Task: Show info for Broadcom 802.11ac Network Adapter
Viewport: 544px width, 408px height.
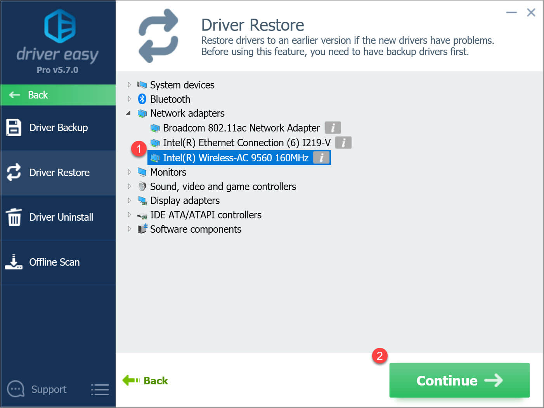Action: (x=333, y=128)
